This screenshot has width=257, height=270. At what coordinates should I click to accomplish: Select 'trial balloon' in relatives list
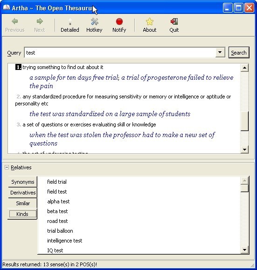tap(60, 231)
